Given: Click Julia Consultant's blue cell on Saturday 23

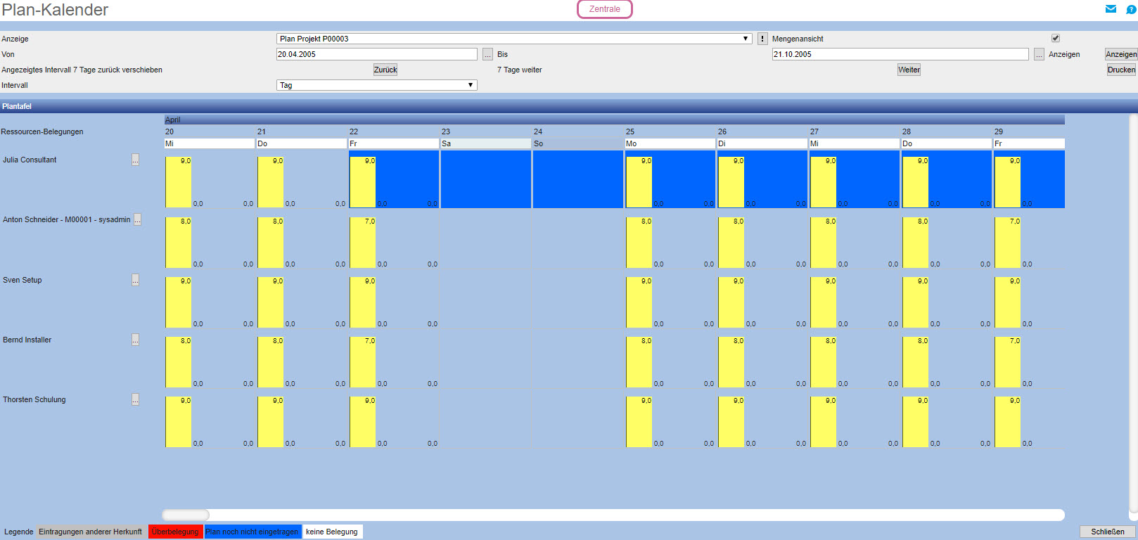Looking at the screenshot, I should pos(486,179).
